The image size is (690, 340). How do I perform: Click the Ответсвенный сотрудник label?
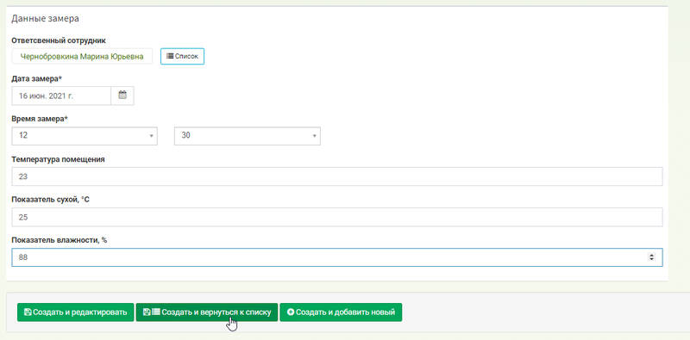[x=59, y=40]
